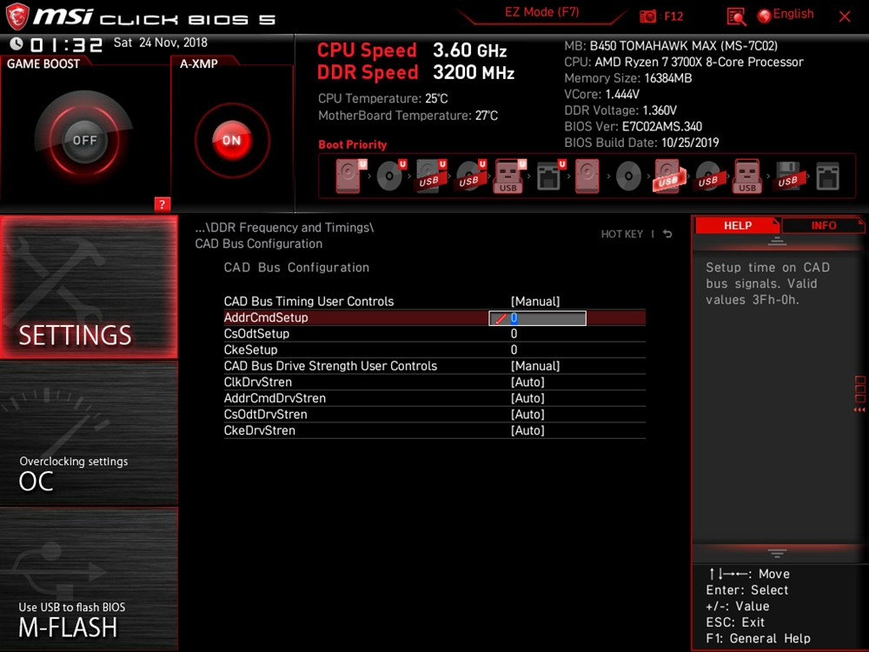Click the date 'Sat 24 Nov, 2018'
This screenshot has width=869, height=652.
click(161, 43)
